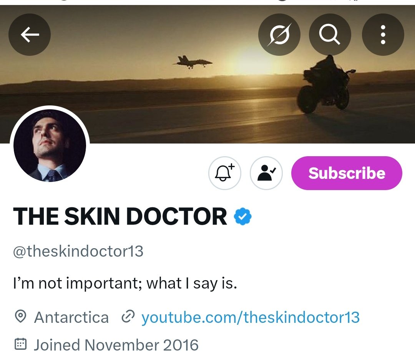Tap the magnifier search icon
This screenshot has width=415, height=364.
tap(330, 35)
